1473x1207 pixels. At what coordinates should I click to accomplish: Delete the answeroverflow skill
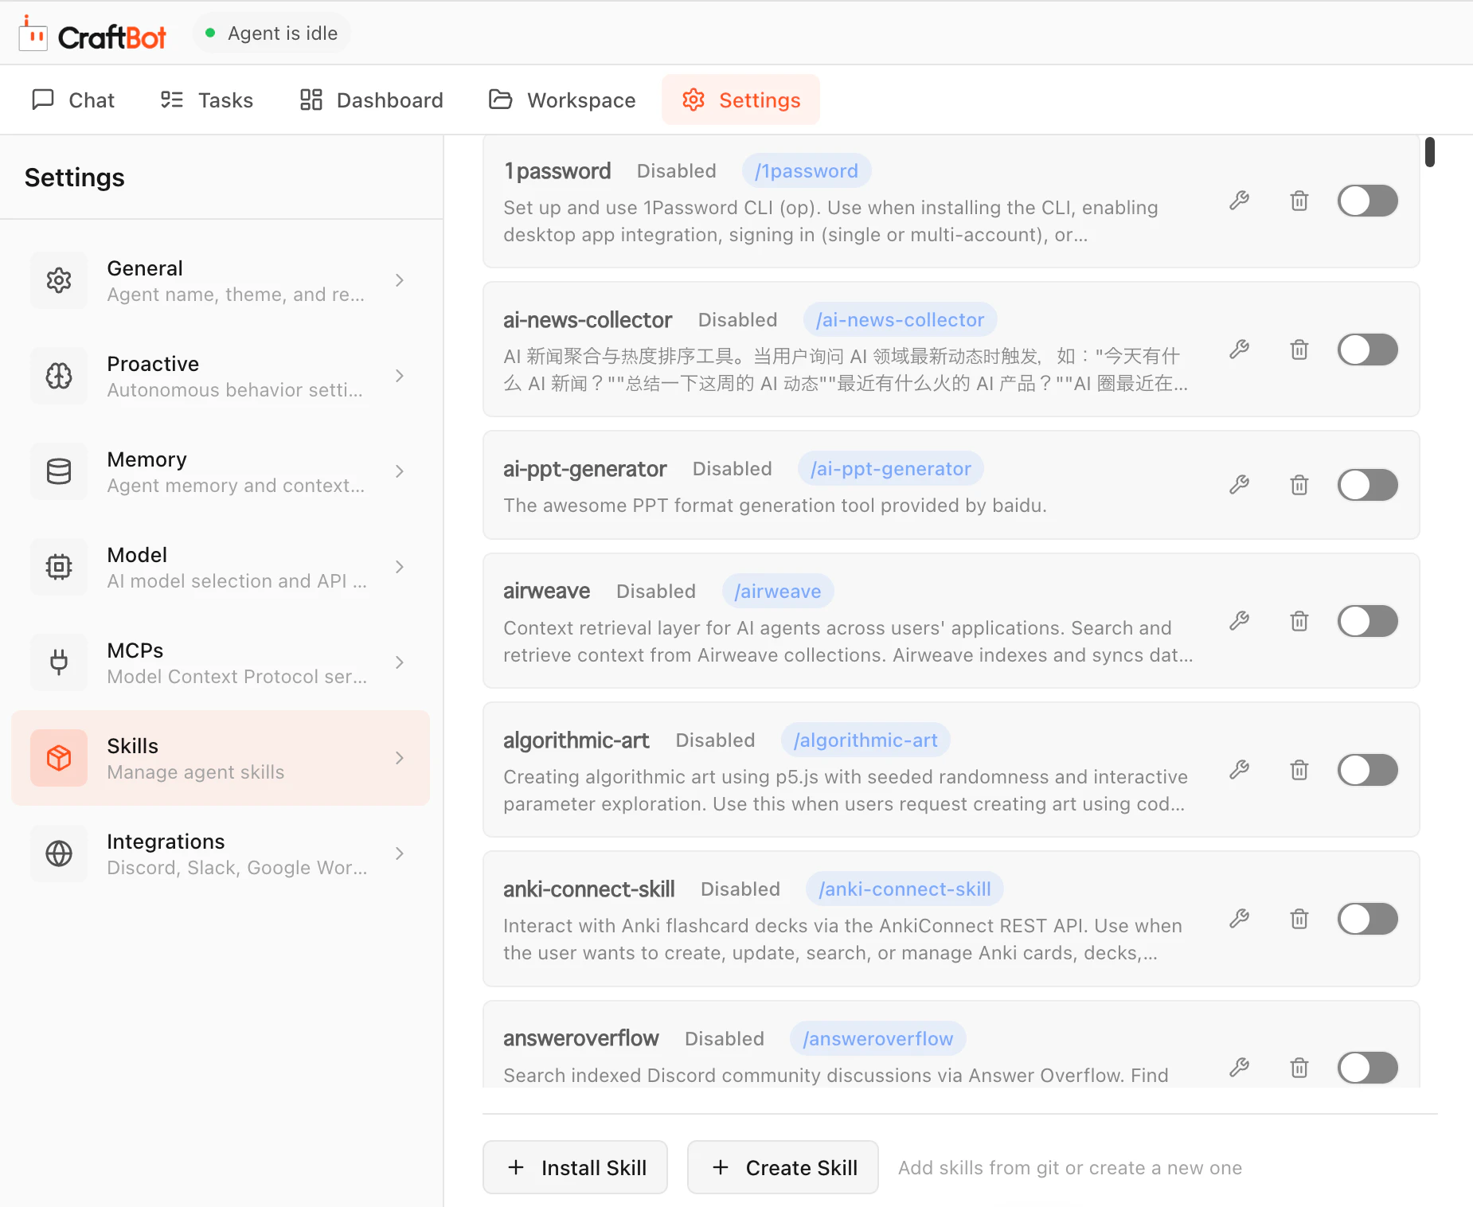pos(1299,1068)
